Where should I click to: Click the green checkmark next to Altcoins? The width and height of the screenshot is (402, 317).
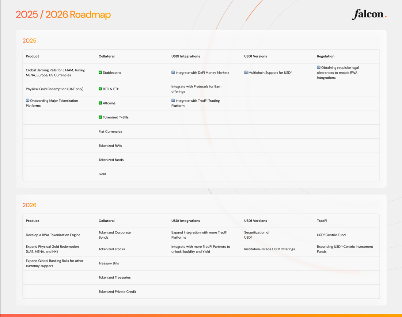100,103
